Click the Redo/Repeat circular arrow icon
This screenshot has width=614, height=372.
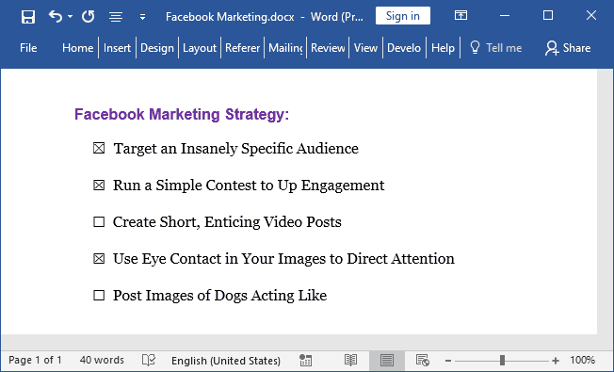(x=89, y=16)
